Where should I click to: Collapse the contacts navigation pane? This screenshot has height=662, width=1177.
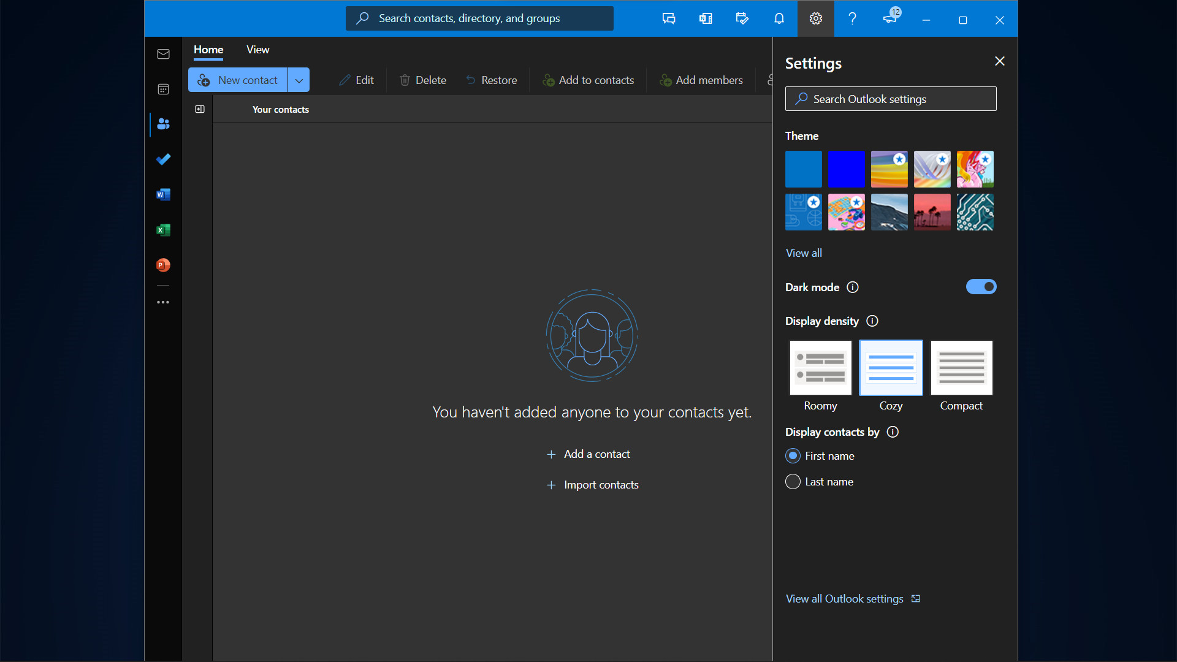(x=200, y=109)
